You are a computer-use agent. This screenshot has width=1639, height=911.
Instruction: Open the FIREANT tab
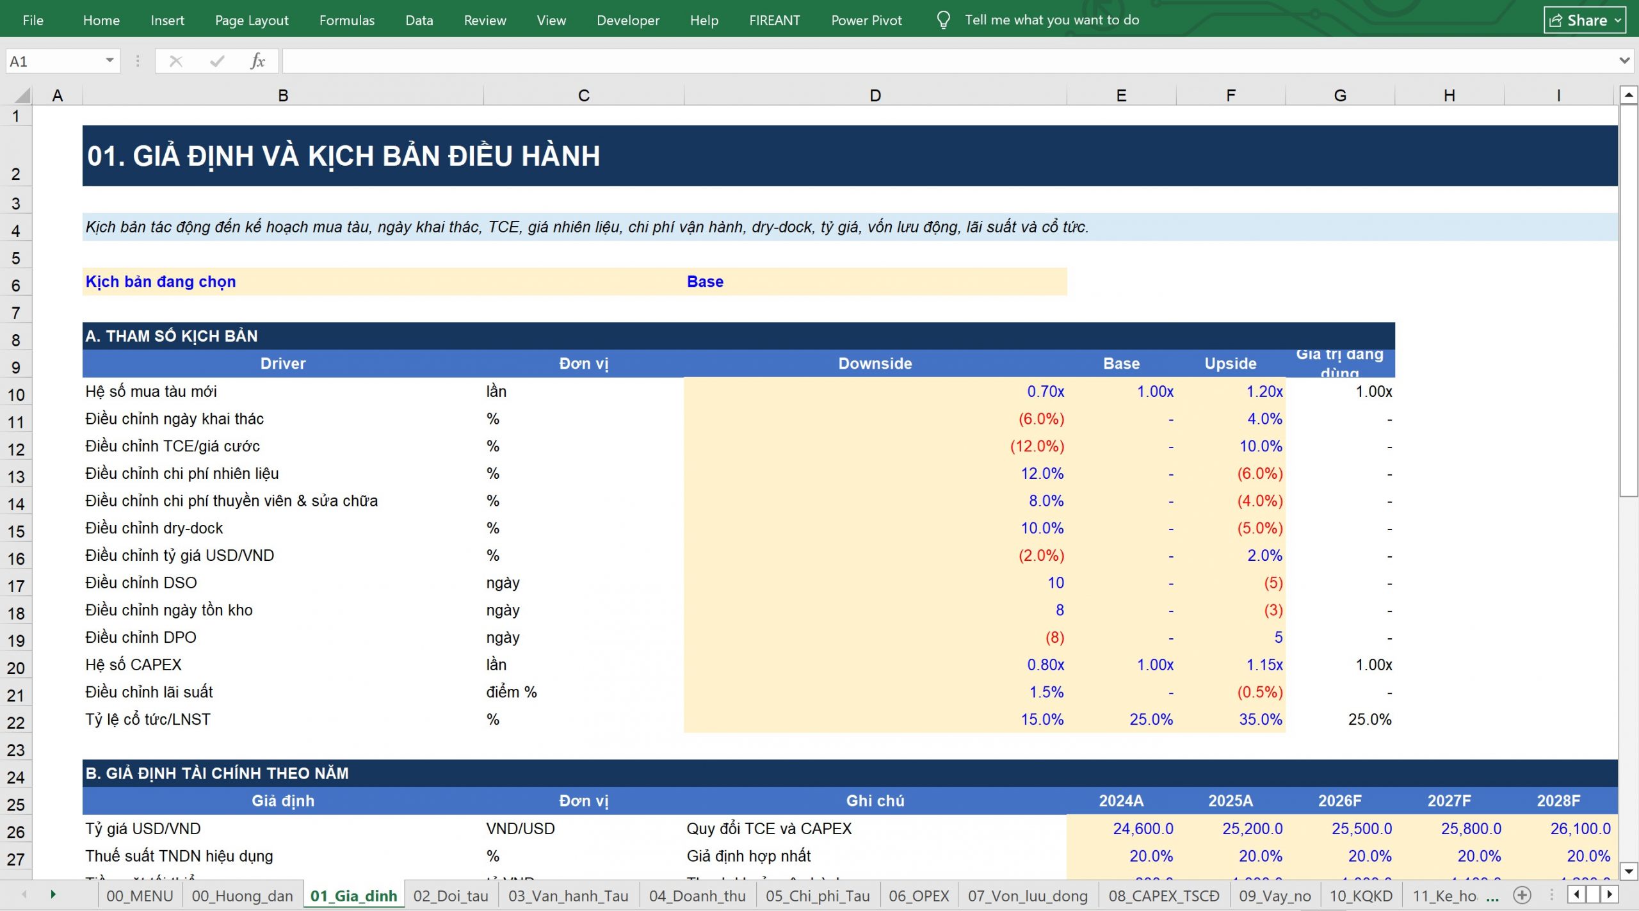775,20
